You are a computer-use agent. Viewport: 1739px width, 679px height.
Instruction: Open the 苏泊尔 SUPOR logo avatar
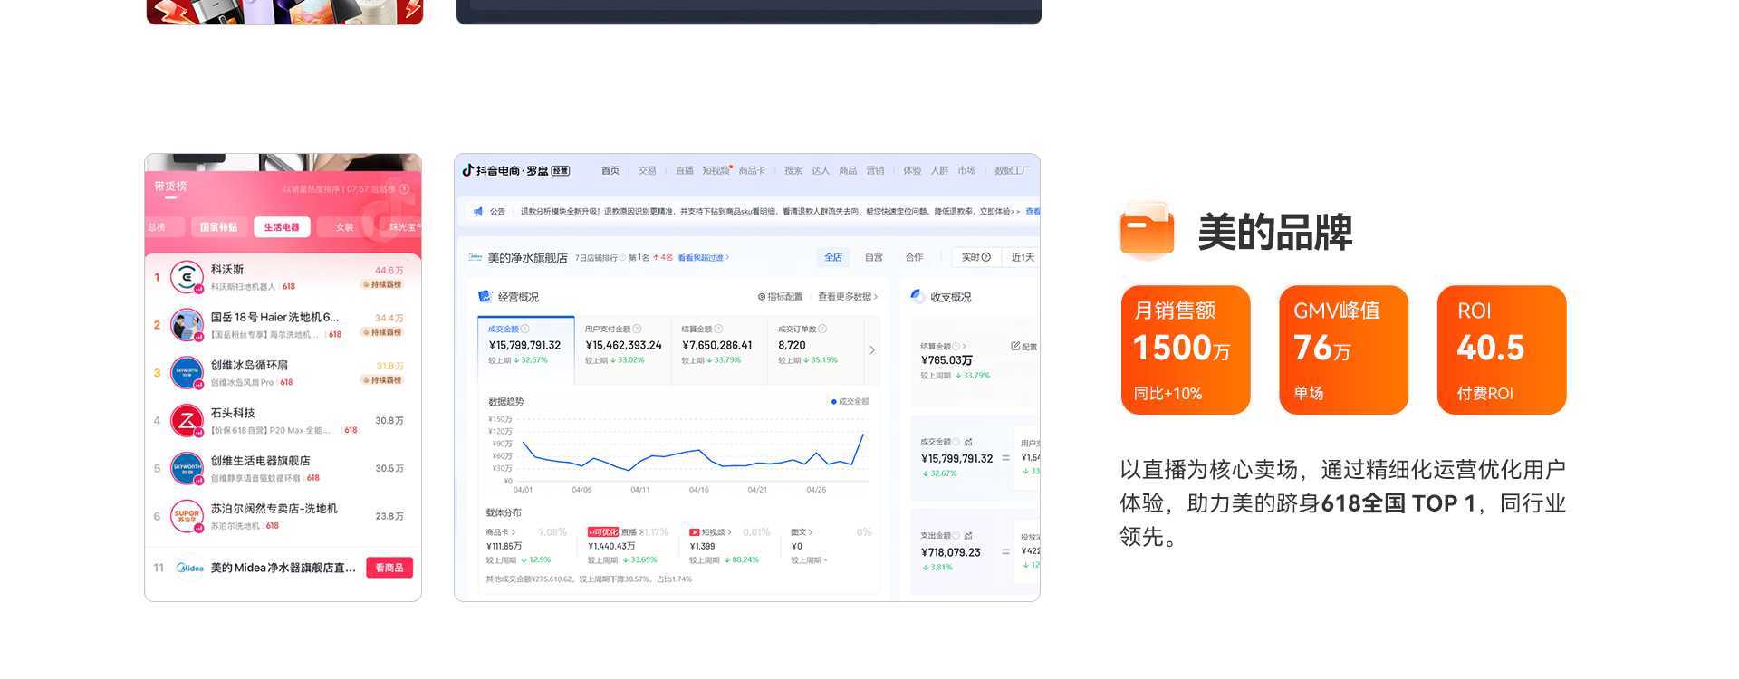(187, 516)
